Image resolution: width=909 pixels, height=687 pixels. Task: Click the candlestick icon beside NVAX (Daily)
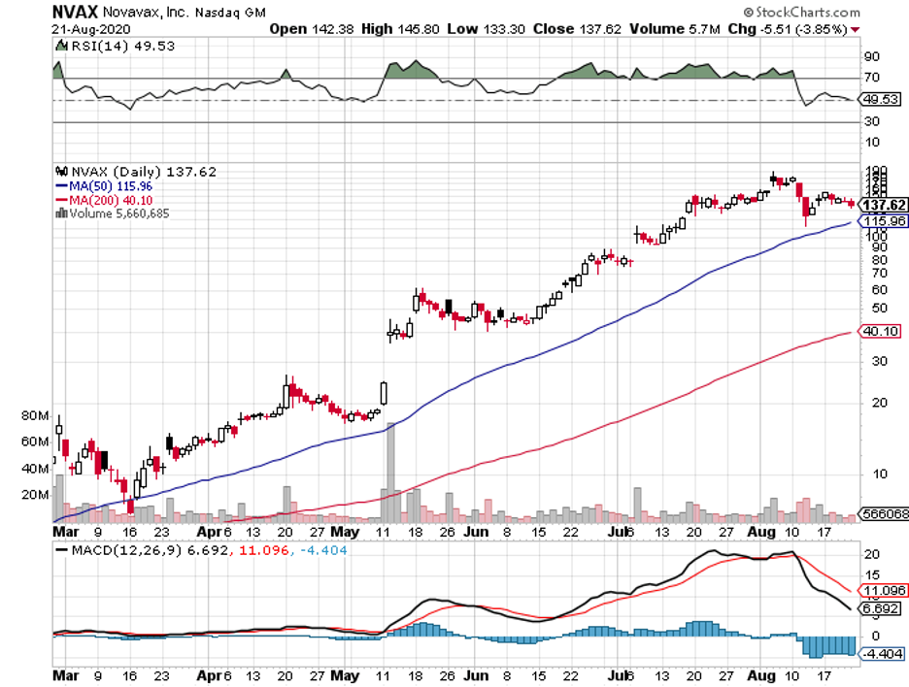[x=61, y=172]
